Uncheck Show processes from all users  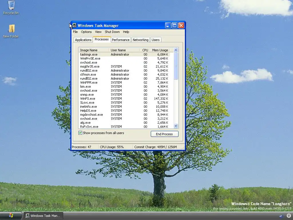coord(80,133)
